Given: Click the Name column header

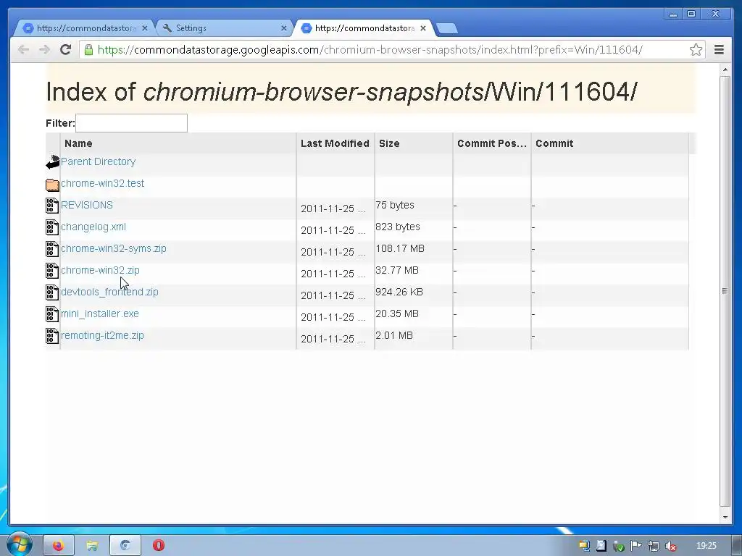Looking at the screenshot, I should click(178, 143).
